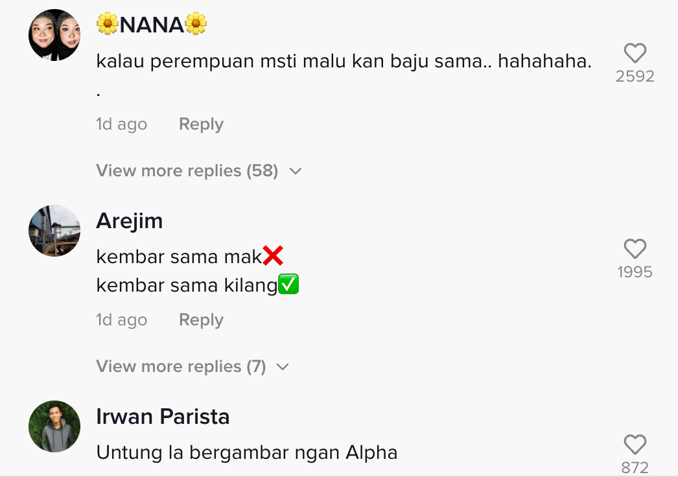Viewport: 678px width, 477px height.
Task: Click the chevron beside View more replies (7)
Action: click(283, 367)
